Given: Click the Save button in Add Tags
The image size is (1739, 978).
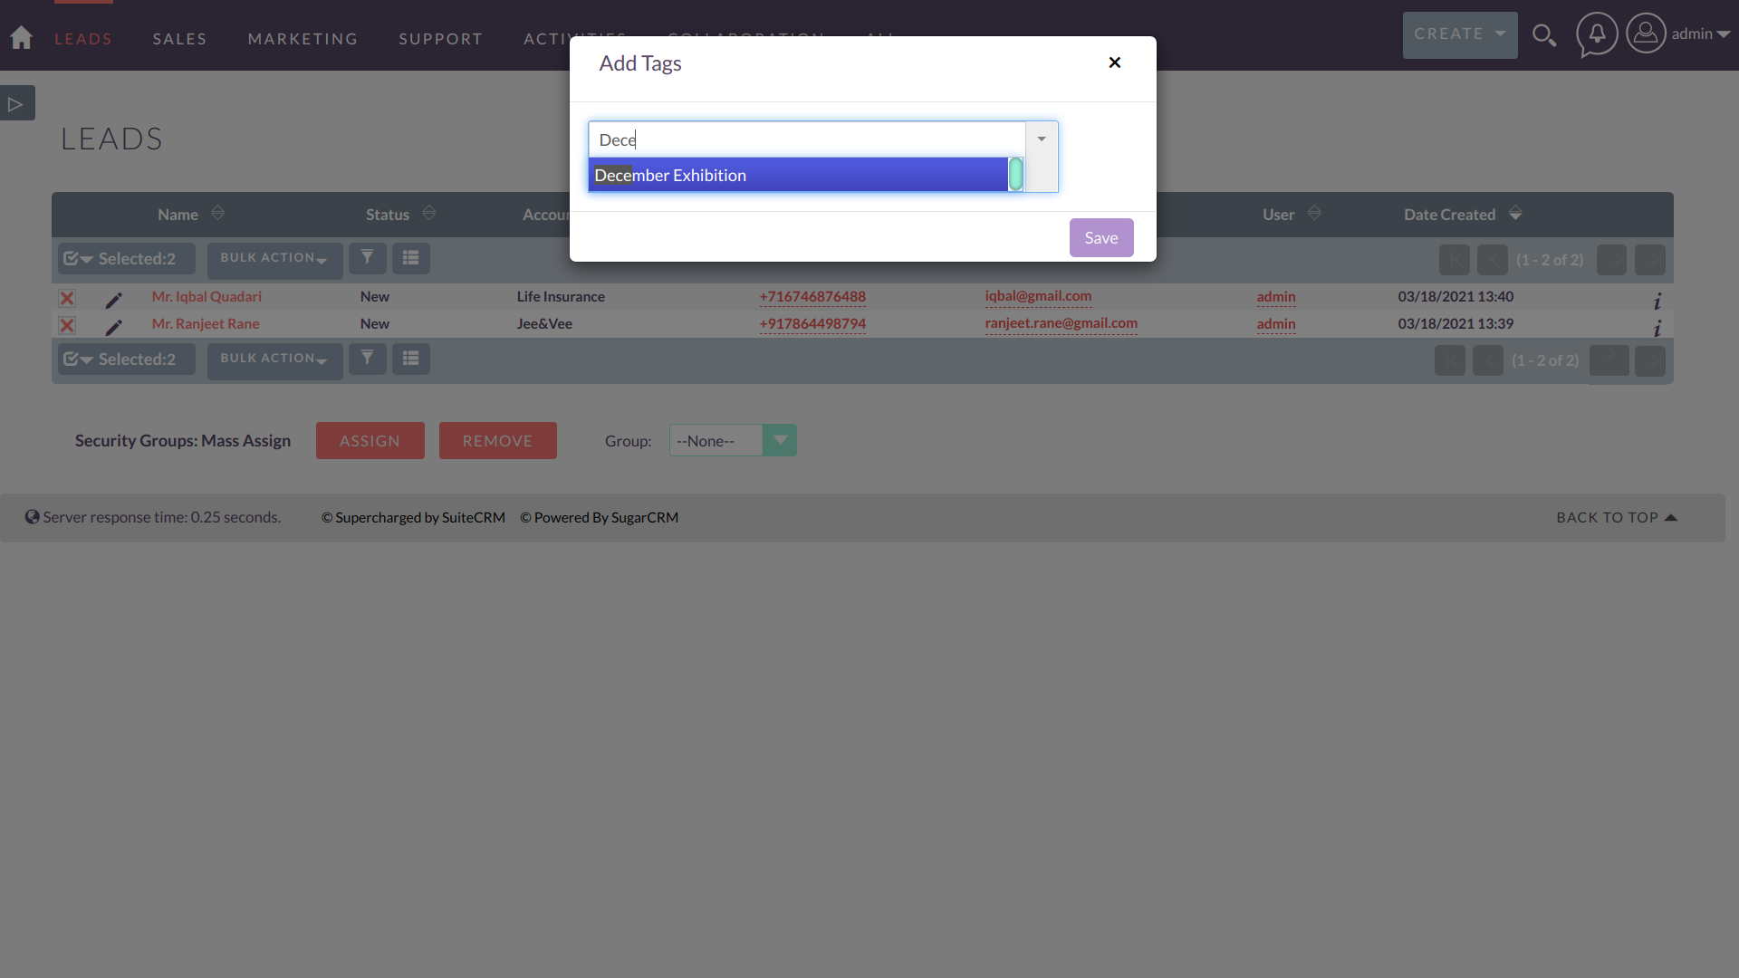Looking at the screenshot, I should pos(1101,236).
